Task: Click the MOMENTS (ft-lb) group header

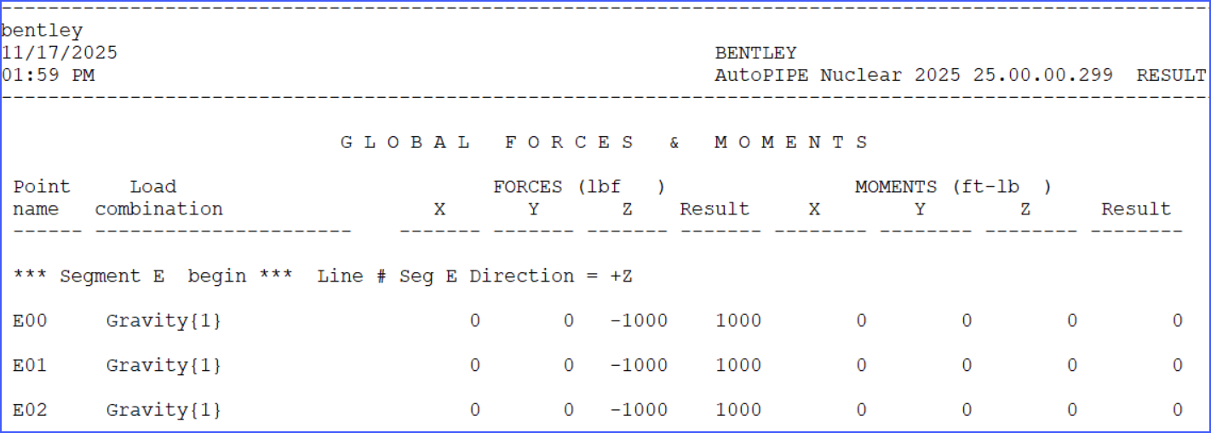Action: [x=953, y=186]
